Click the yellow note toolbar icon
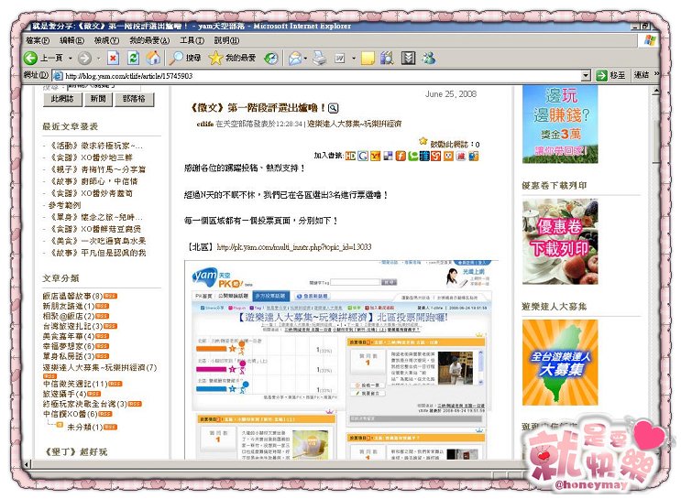The image size is (681, 499). click(x=368, y=58)
